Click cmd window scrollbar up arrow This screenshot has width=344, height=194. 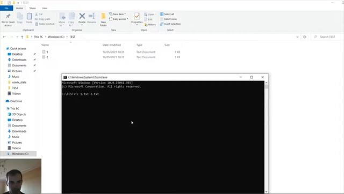pyautogui.click(x=267, y=82)
